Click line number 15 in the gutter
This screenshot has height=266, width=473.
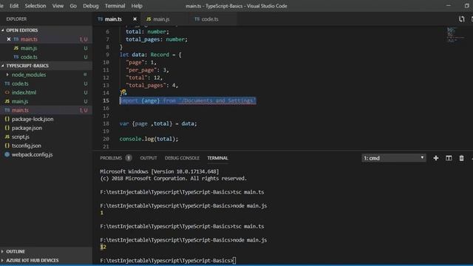(x=106, y=100)
